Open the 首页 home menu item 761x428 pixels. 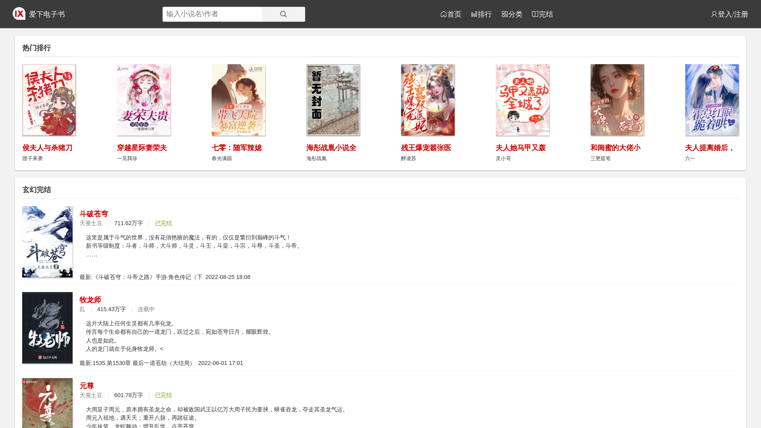pos(451,14)
